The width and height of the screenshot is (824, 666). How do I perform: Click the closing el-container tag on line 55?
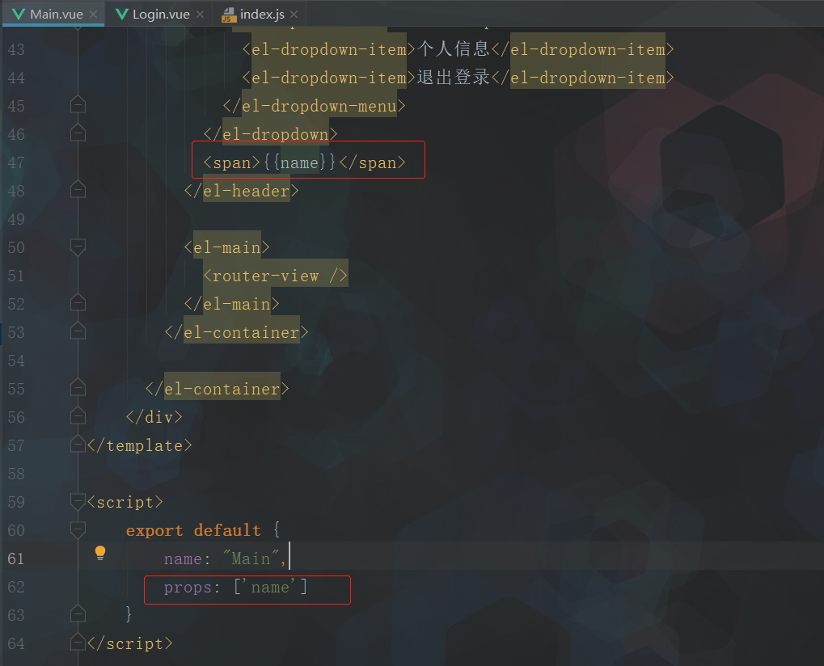(217, 389)
